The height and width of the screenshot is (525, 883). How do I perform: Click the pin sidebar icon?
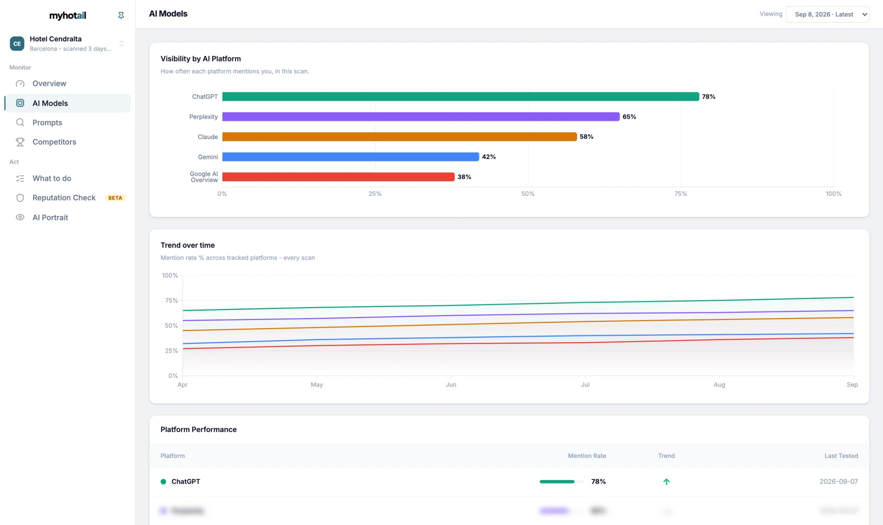121,16
